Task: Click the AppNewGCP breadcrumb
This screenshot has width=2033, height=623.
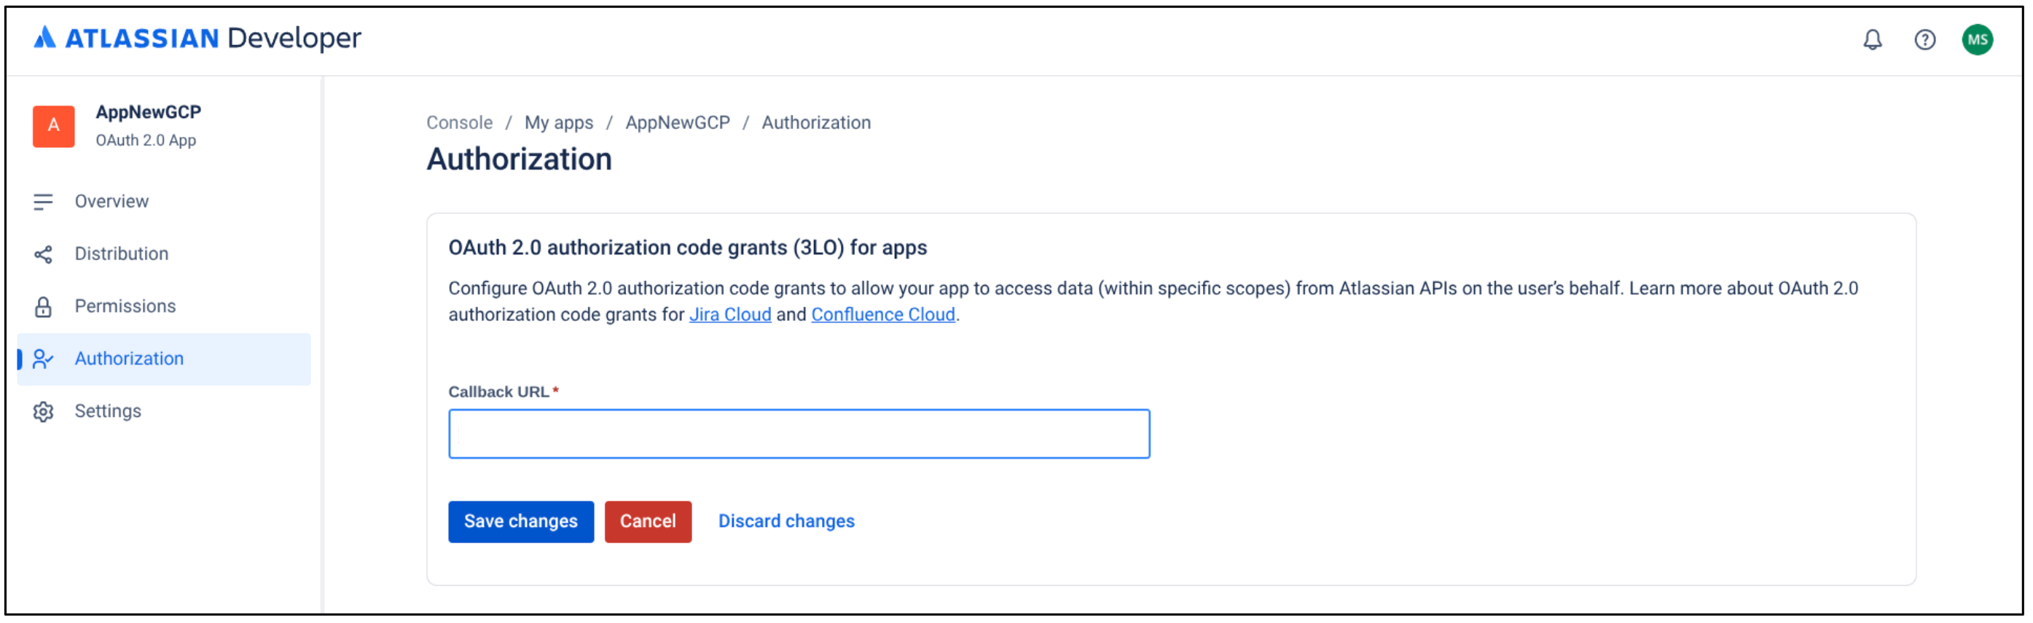Action: click(677, 122)
